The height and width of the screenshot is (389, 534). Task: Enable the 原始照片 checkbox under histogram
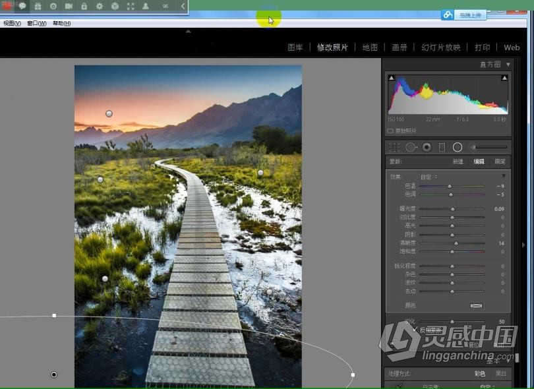(x=390, y=131)
